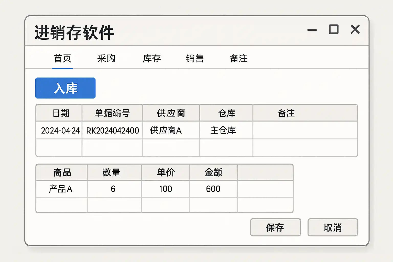393x262 pixels.
Task: Select the 主仓库 warehouse cell
Action: pos(223,130)
